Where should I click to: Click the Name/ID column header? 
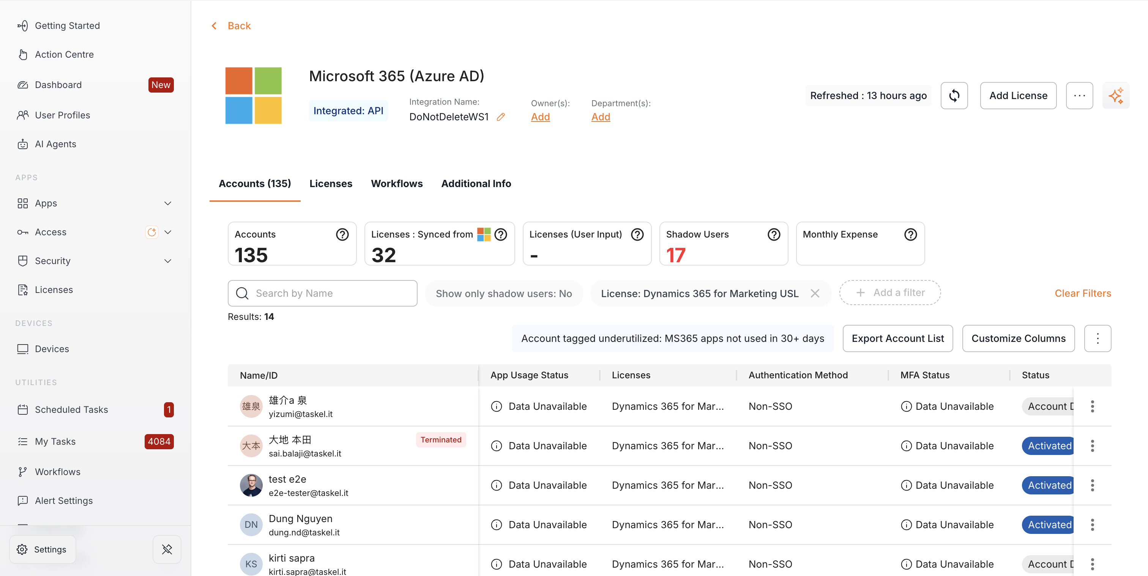click(x=259, y=376)
